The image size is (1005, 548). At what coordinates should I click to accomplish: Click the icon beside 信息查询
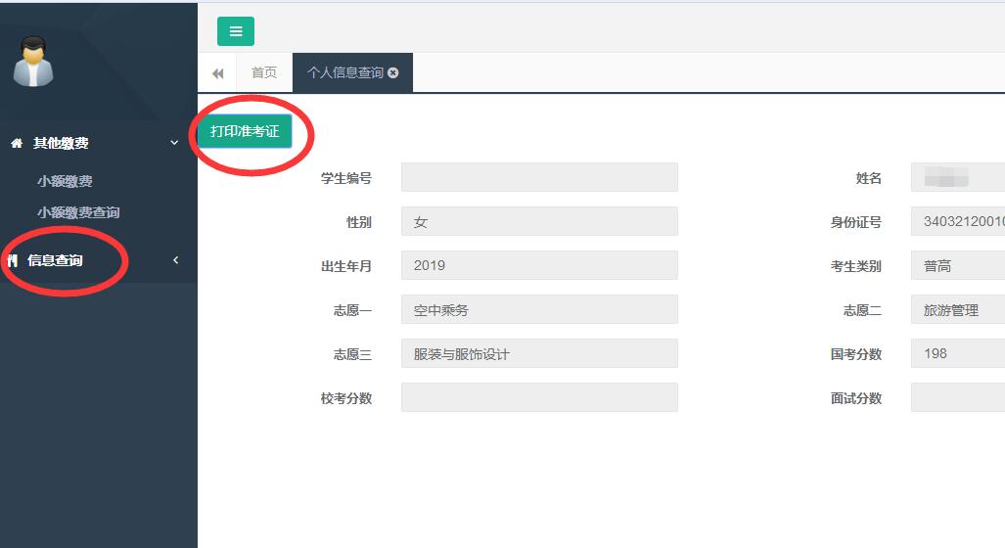(13, 260)
